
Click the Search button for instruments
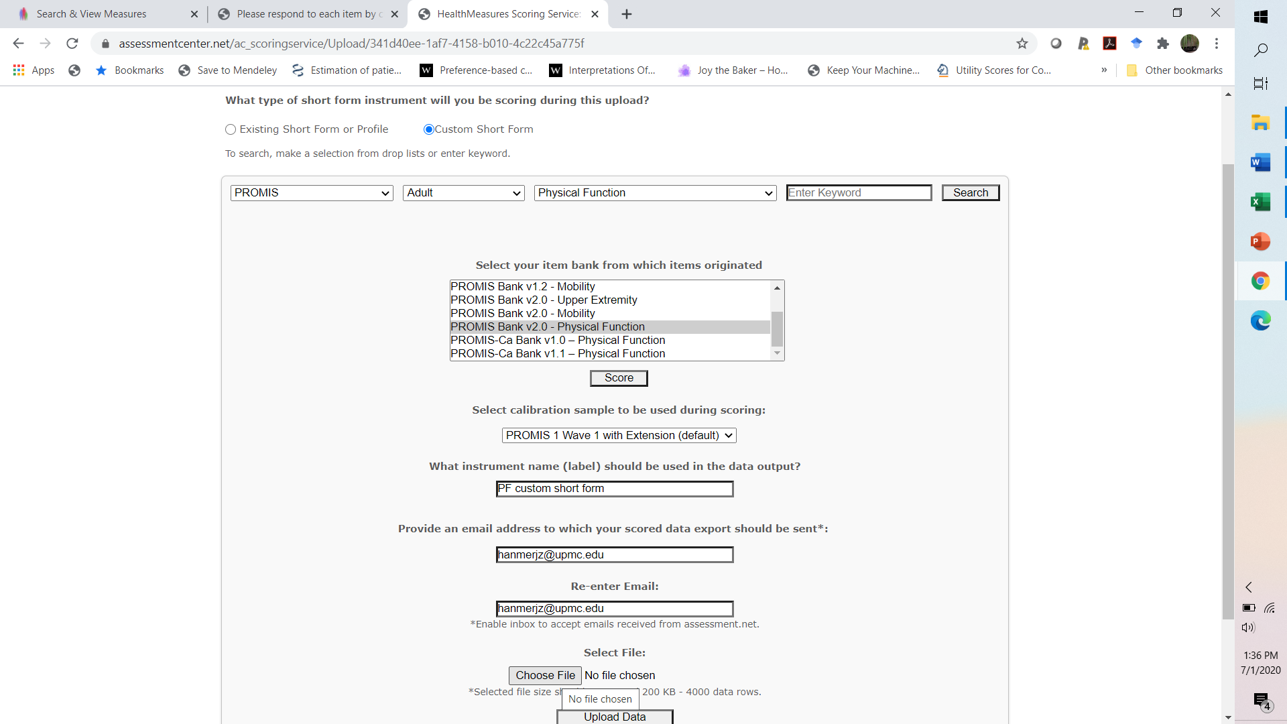point(971,192)
